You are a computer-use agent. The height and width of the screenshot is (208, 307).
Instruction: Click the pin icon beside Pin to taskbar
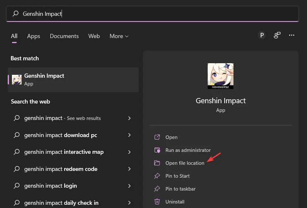pyautogui.click(x=157, y=189)
